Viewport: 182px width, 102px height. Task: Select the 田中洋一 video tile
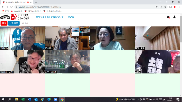click(67, 38)
